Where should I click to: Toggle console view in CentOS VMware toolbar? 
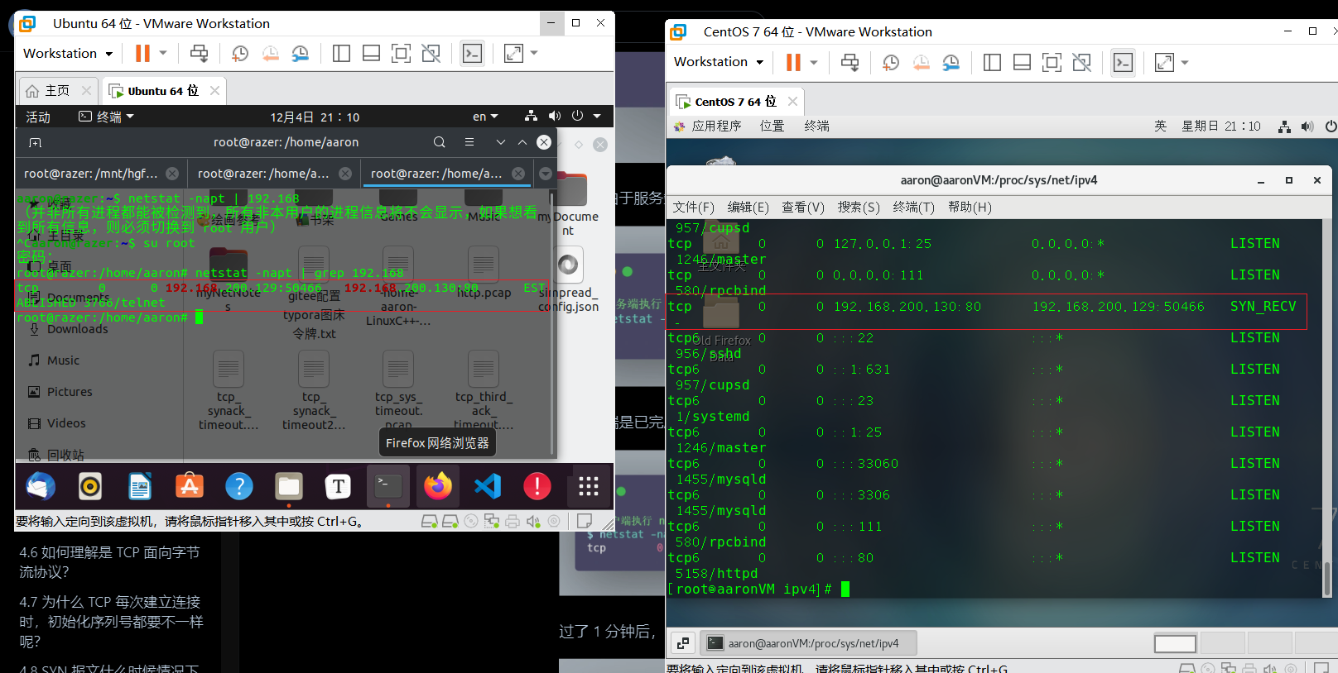1123,62
